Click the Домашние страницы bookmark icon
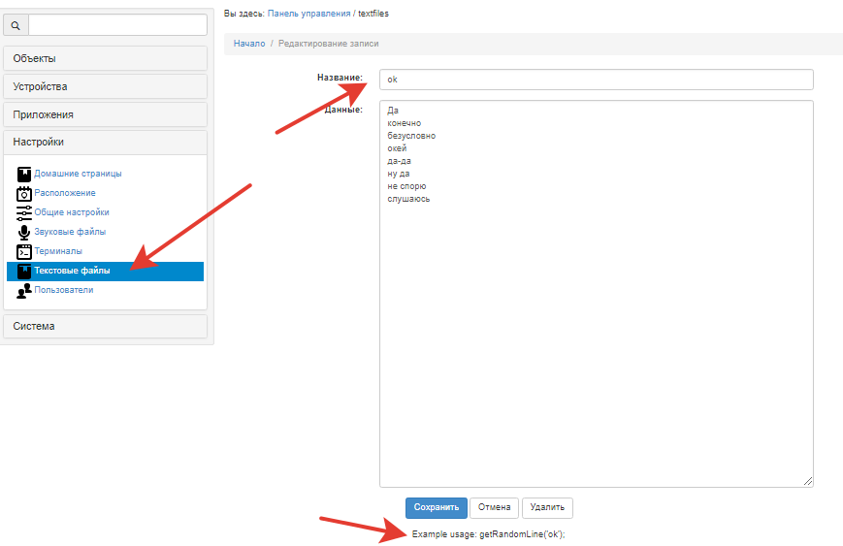The height and width of the screenshot is (546, 843). (23, 175)
